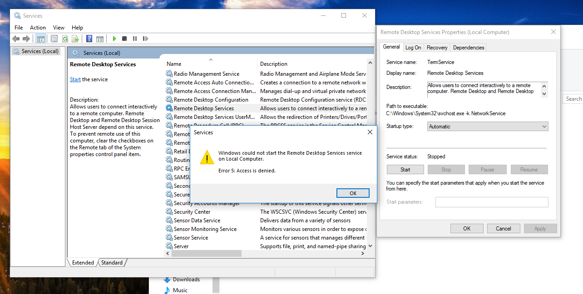
Task: Click the green Start Service toolbar icon
Action: 114,39
